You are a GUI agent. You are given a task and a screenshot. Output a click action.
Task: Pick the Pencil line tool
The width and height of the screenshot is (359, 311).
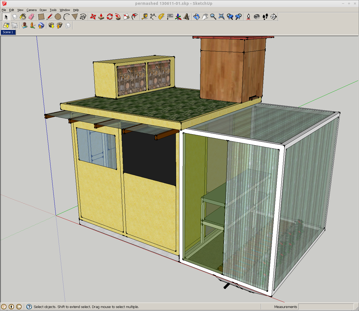pos(49,17)
